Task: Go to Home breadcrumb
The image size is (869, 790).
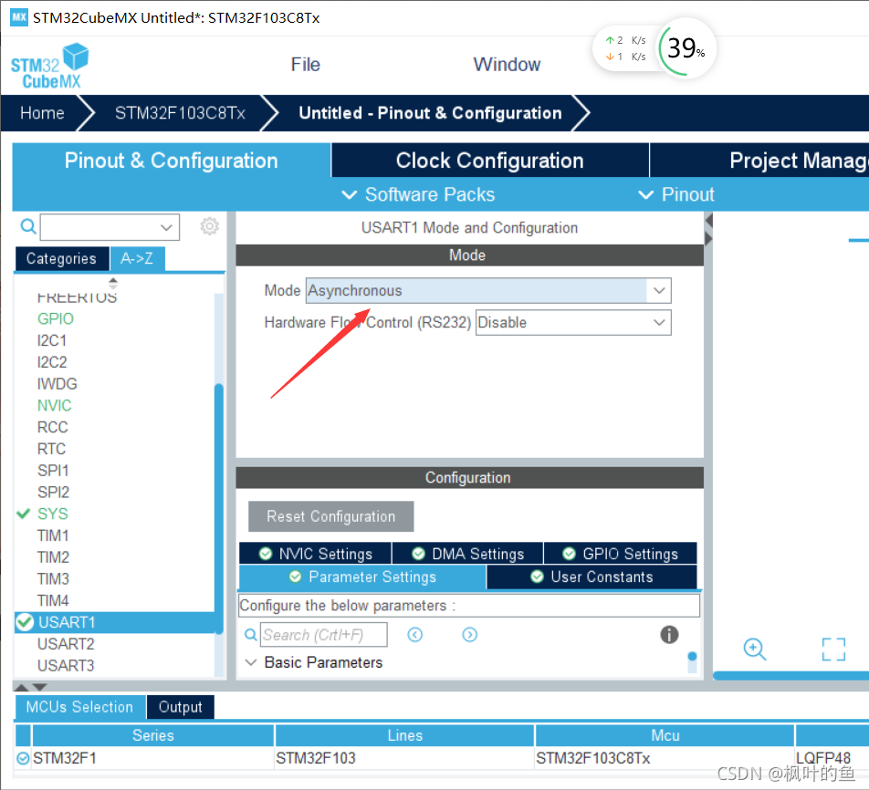Action: point(42,113)
